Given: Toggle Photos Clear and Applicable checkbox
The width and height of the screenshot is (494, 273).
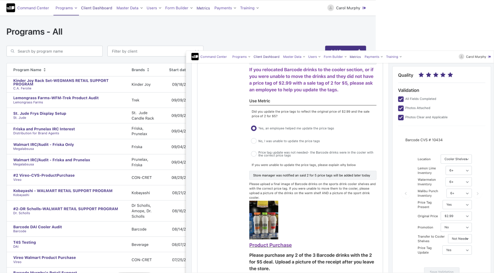Looking at the screenshot, I should (x=401, y=117).
